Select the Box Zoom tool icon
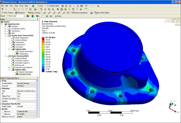Viewport: 181px width, 123px height. (x=53, y=9)
